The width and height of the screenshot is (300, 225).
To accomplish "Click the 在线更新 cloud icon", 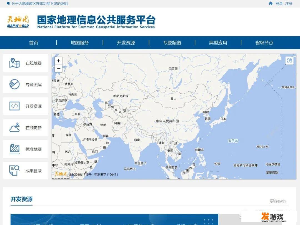I will click(x=14, y=127).
